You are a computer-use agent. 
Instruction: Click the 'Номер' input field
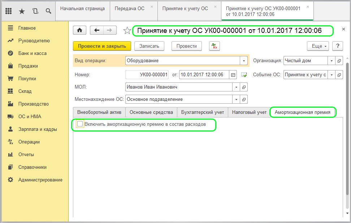point(147,75)
